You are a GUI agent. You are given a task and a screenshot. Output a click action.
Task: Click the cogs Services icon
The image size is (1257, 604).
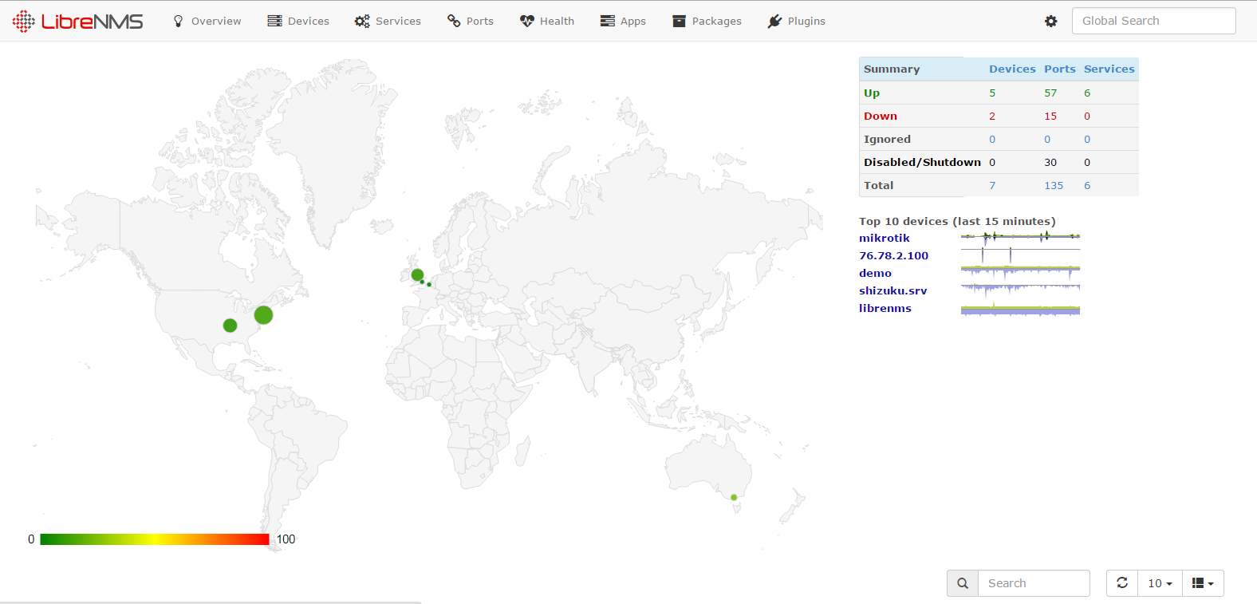click(x=362, y=21)
